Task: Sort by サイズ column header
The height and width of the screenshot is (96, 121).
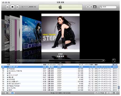Action: (80, 65)
